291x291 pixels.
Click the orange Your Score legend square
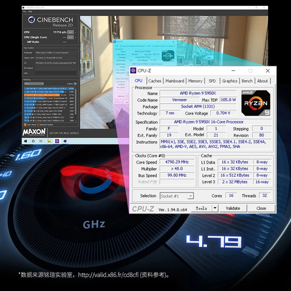tap(25, 125)
